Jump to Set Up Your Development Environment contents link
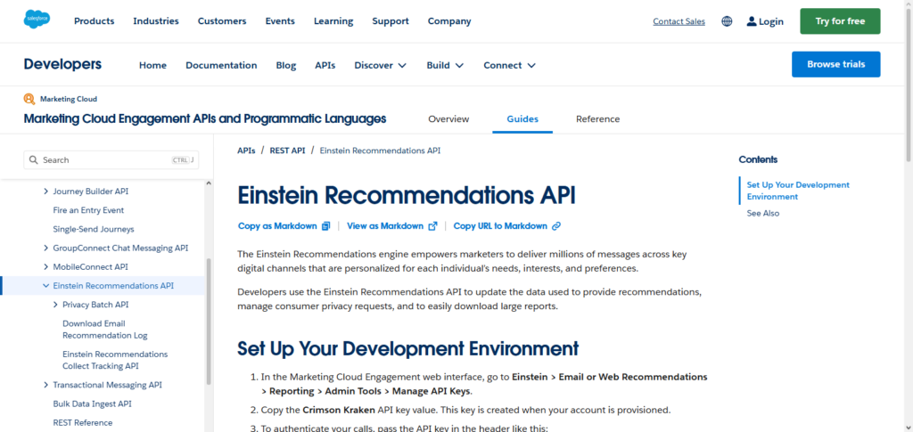Viewport: 913px width, 432px height. [x=798, y=191]
